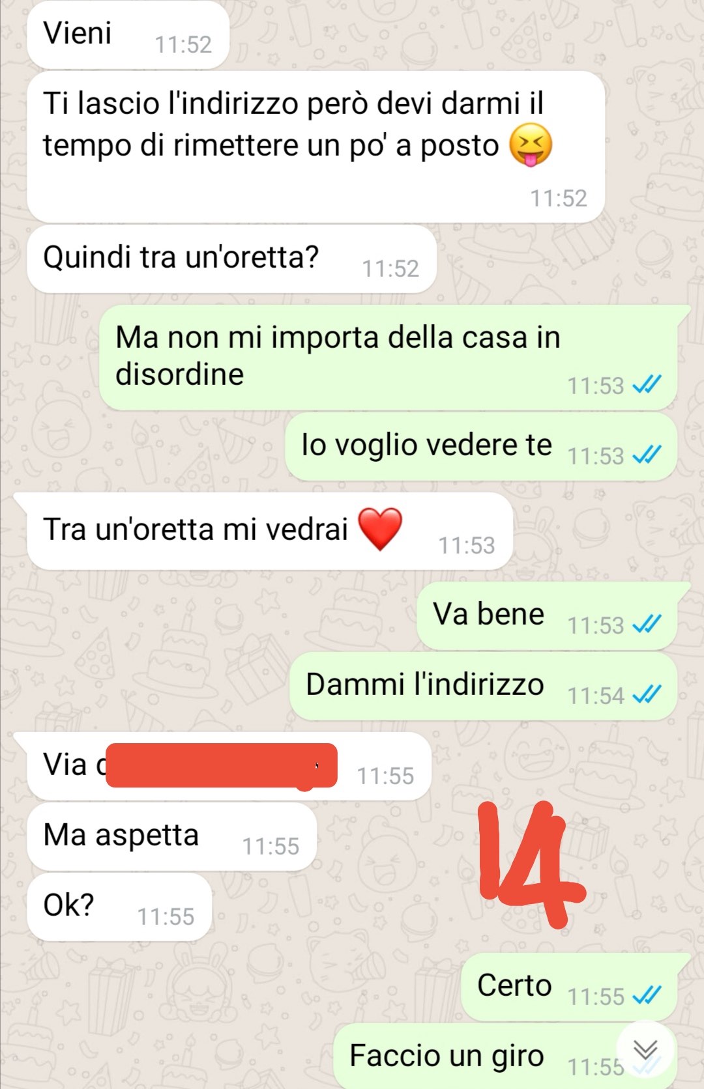704x1089 pixels.
Task: Tap the 'Faccio un giro' message
Action: 505,1055
